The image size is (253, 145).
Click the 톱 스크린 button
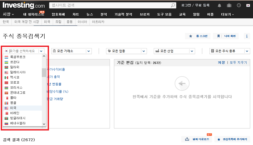pyautogui.click(x=198, y=36)
